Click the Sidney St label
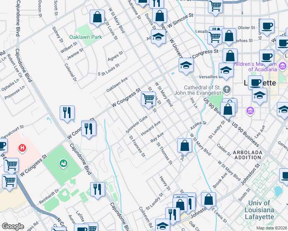The image size is (288, 231). 58,35
